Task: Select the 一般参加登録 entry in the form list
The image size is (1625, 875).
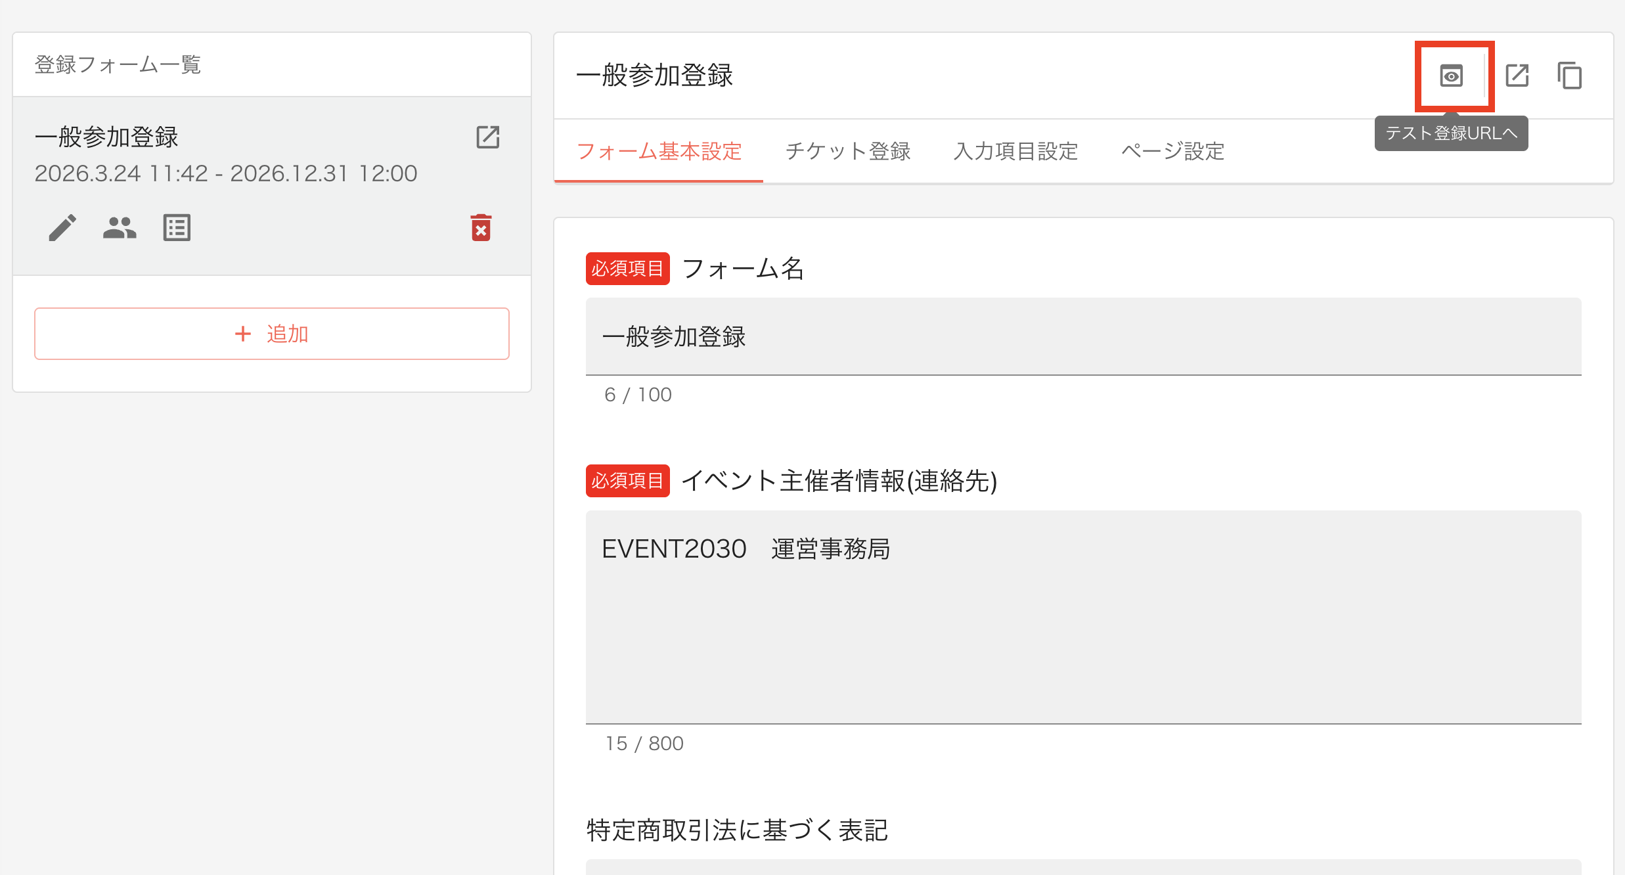Action: coord(106,137)
